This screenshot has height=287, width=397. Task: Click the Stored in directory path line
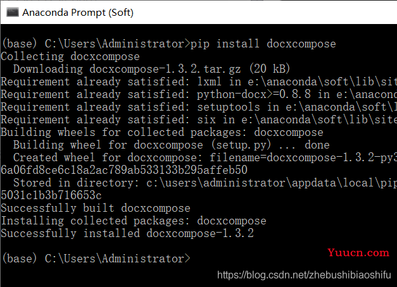point(205,183)
